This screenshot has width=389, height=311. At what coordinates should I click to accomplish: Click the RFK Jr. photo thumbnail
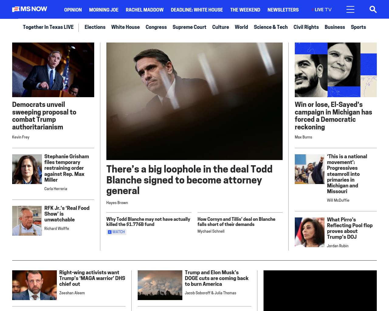27,221
